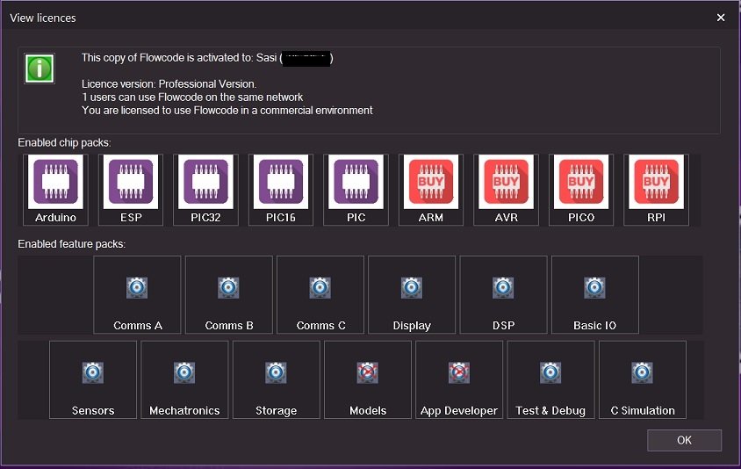Close the View licences dialog
The height and width of the screenshot is (469, 741).
(x=722, y=18)
